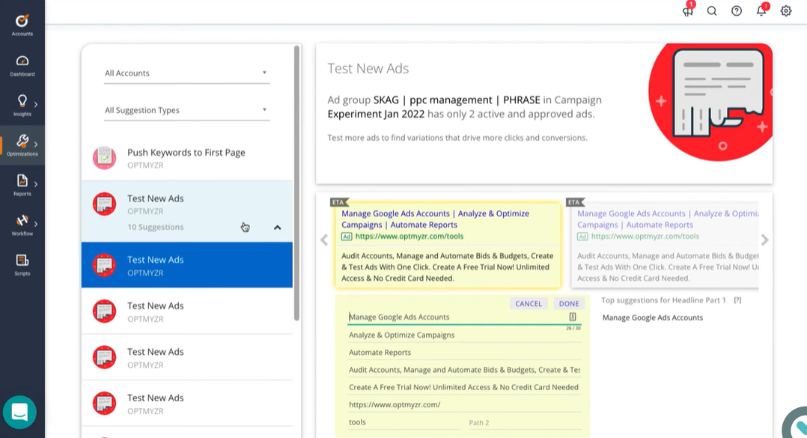Open the search magnifier in header
The image size is (807, 438).
point(712,10)
